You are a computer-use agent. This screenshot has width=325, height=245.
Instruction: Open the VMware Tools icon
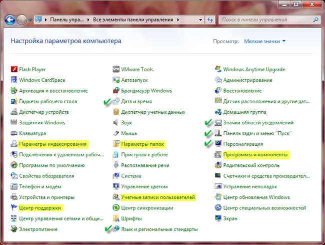tap(116, 69)
